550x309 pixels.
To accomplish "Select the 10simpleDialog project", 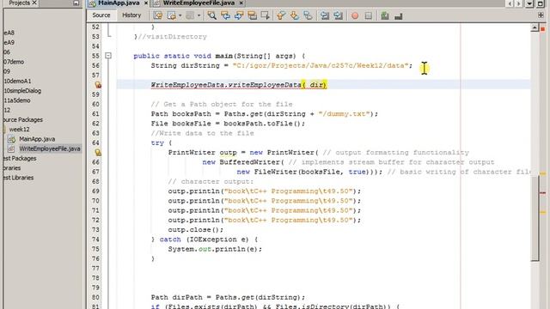I will click(22, 91).
